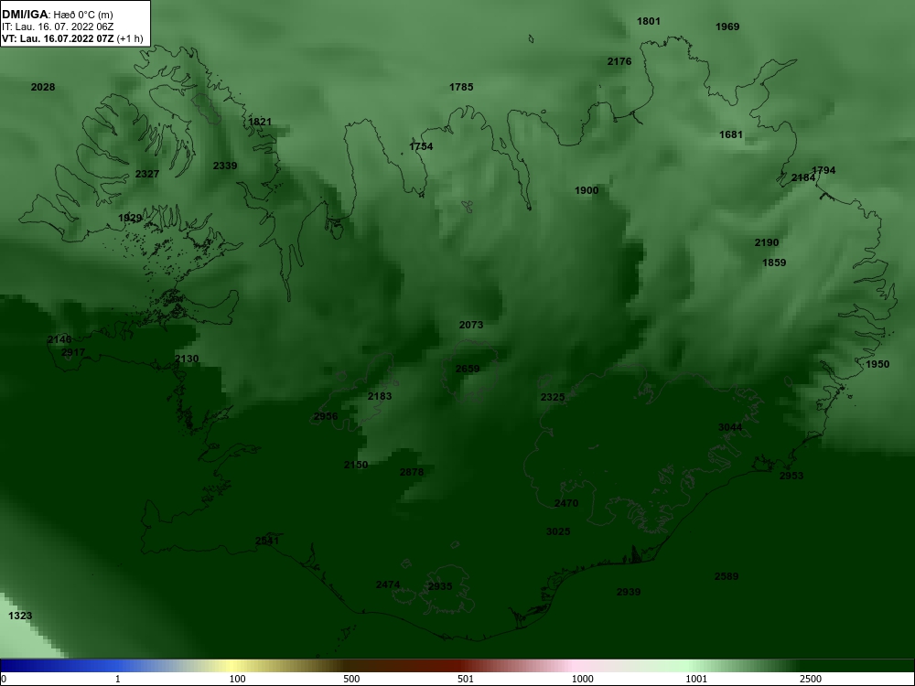Screen dimensions: 915x686
Task: Click the 2935 value on the southern glacier
Action: tap(440, 586)
